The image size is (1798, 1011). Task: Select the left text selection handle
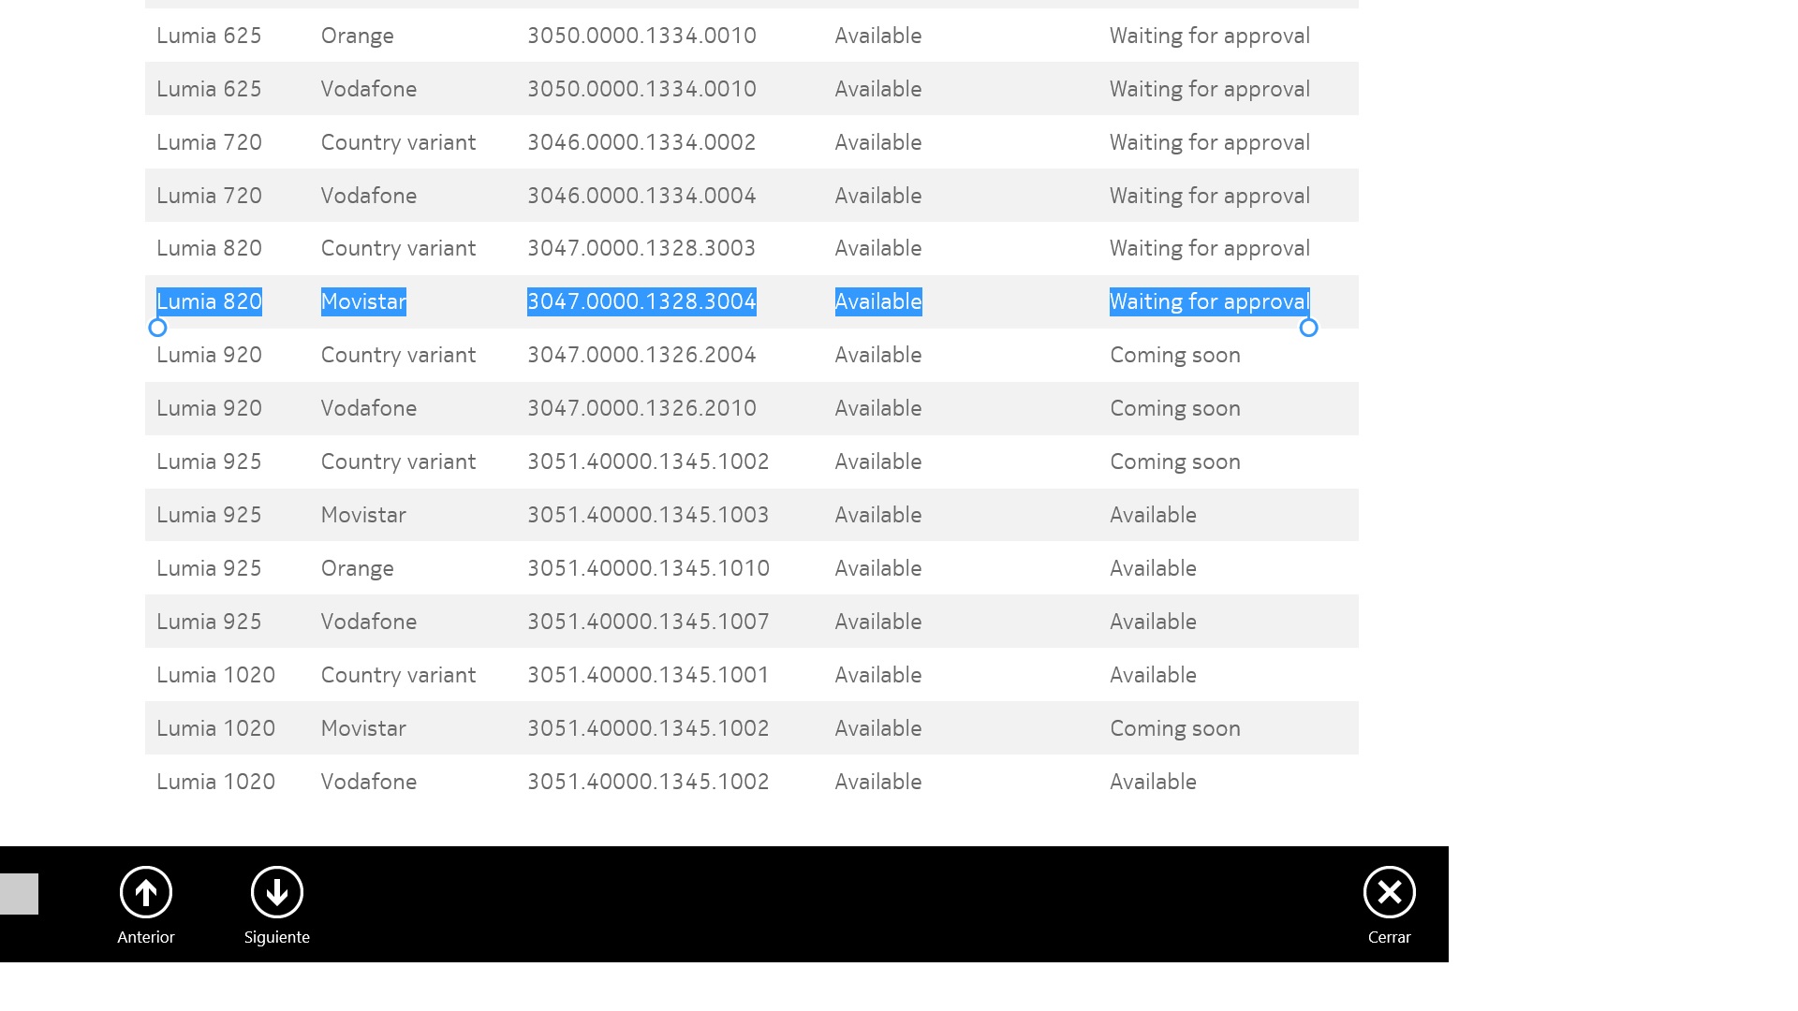(x=157, y=328)
